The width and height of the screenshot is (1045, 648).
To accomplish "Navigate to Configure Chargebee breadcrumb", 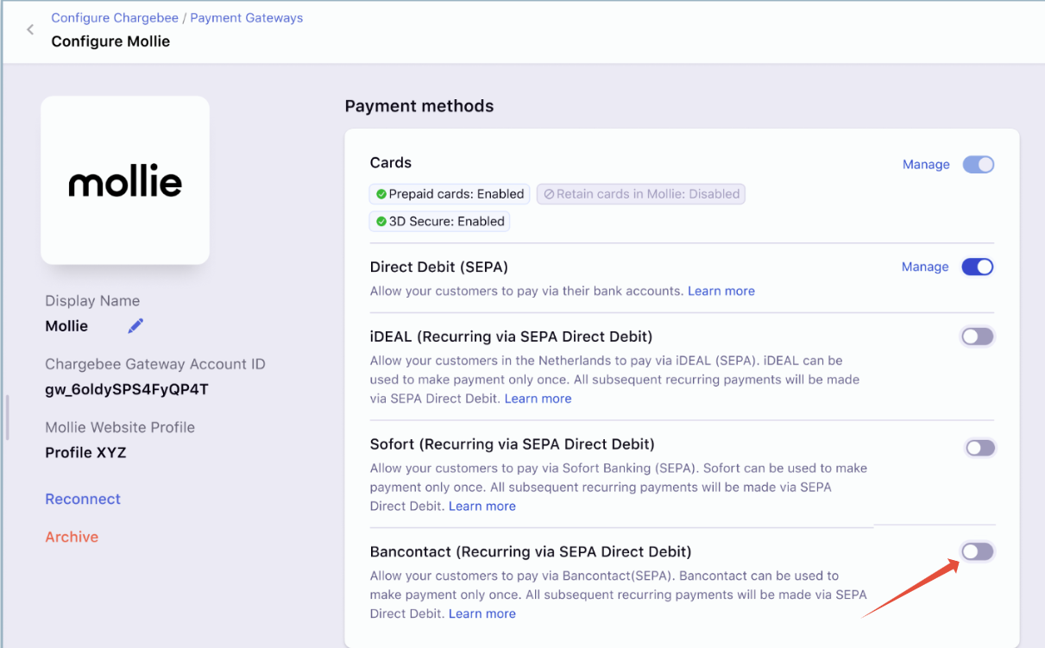I will (x=115, y=17).
